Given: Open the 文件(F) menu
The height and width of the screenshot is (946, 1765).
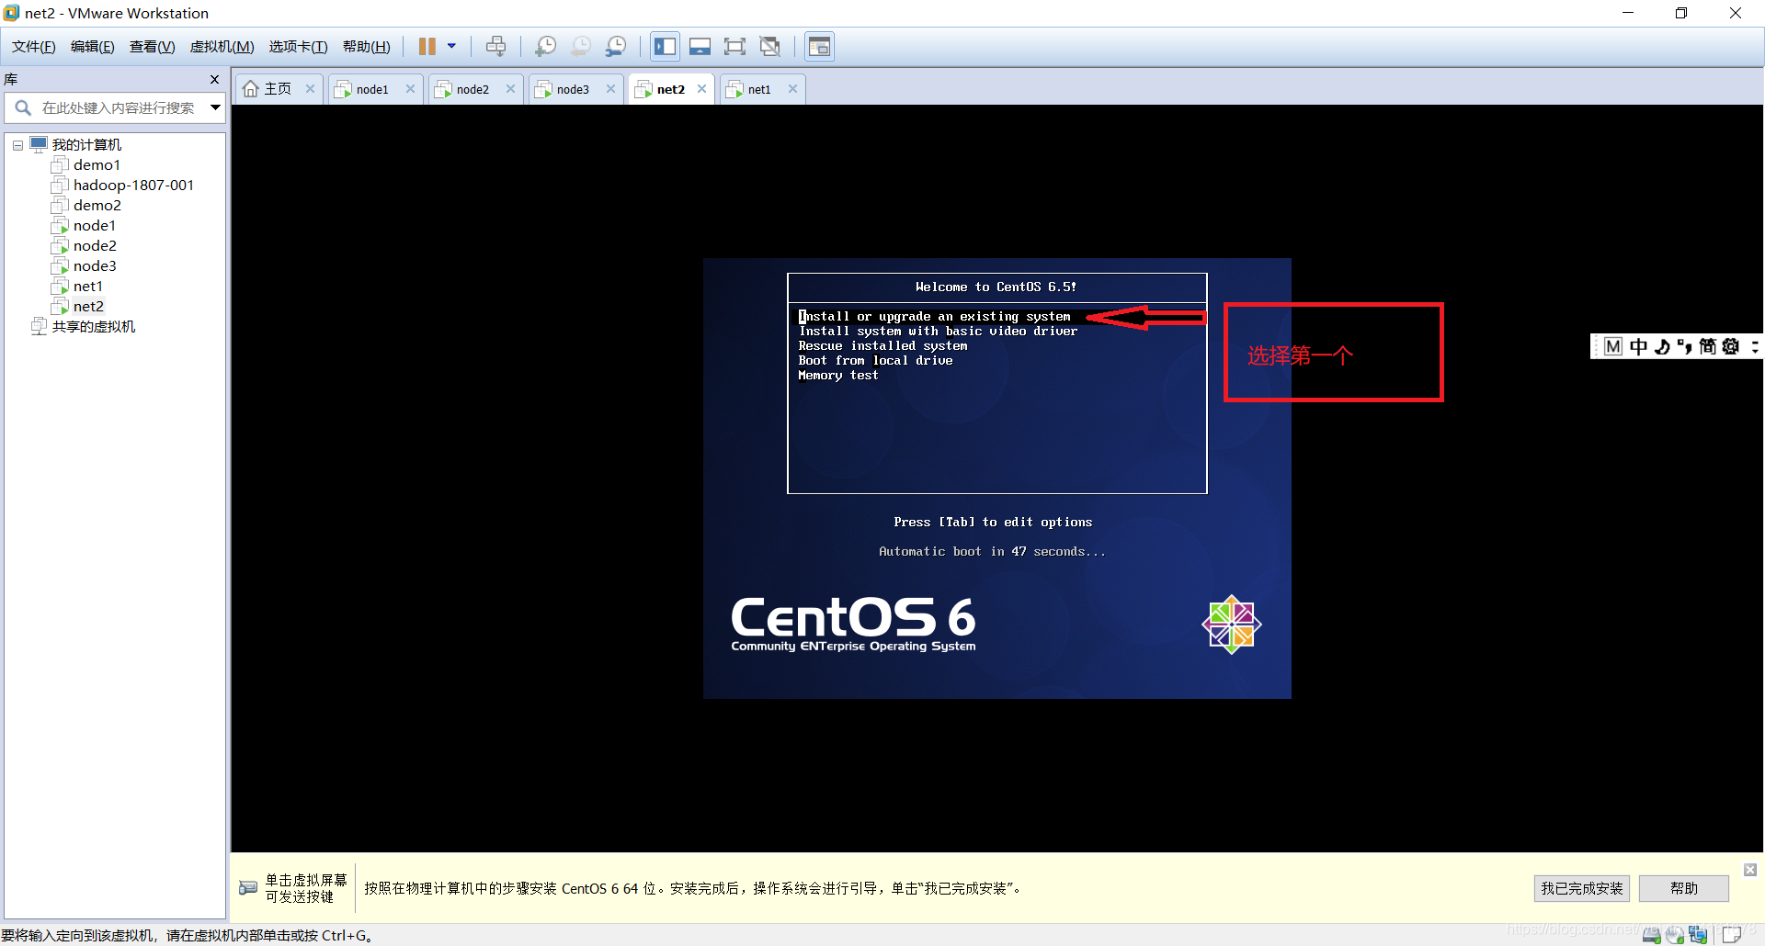Looking at the screenshot, I should pos(34,47).
